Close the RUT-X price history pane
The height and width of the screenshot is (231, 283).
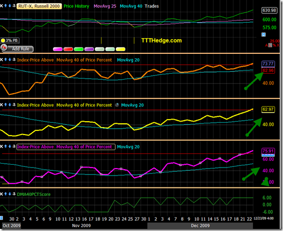[1, 6]
